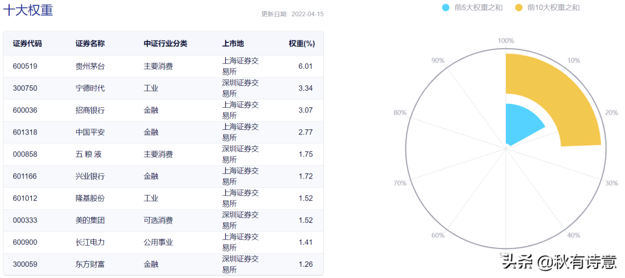This screenshot has height=278, width=625.
Task: Click the 10% axis label on chart
Action: pyautogui.click(x=574, y=60)
